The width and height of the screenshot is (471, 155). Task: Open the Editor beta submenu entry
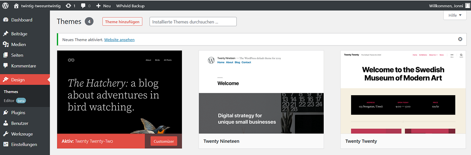[14, 101]
